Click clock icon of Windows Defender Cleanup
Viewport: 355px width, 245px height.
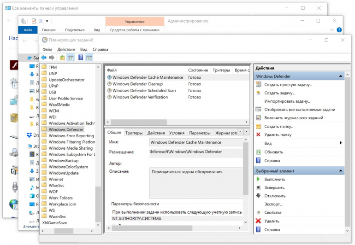point(109,84)
